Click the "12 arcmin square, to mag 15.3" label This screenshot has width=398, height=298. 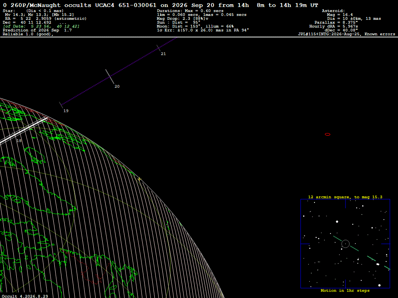tap(345, 197)
